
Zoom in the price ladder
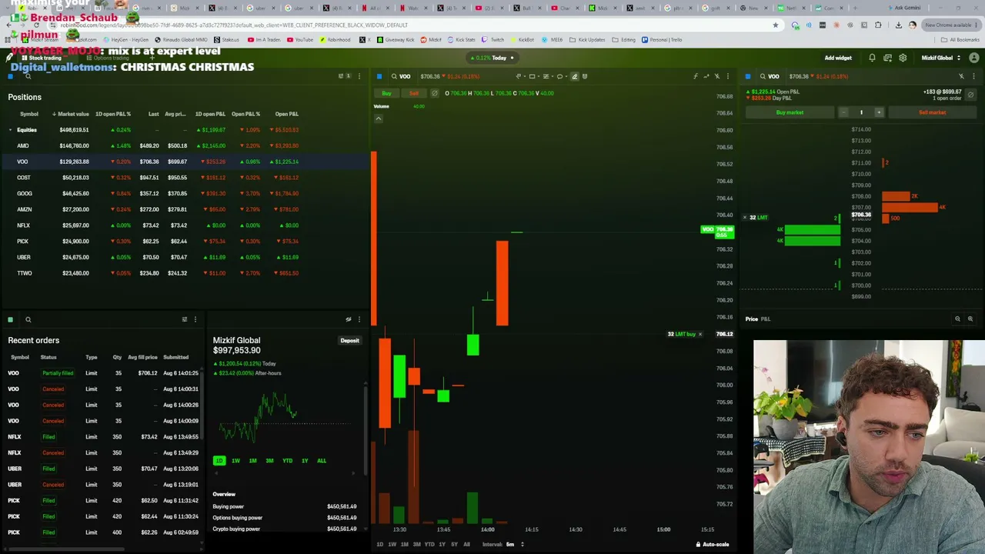tap(970, 319)
